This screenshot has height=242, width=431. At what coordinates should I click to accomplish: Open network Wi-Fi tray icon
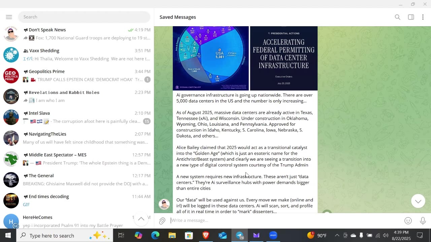[378, 236]
